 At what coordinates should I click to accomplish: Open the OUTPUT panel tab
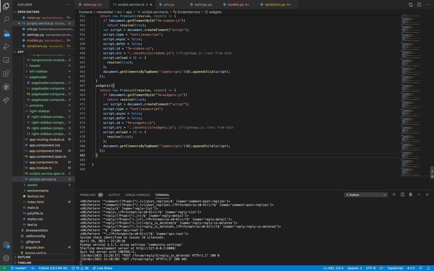coord(114,195)
